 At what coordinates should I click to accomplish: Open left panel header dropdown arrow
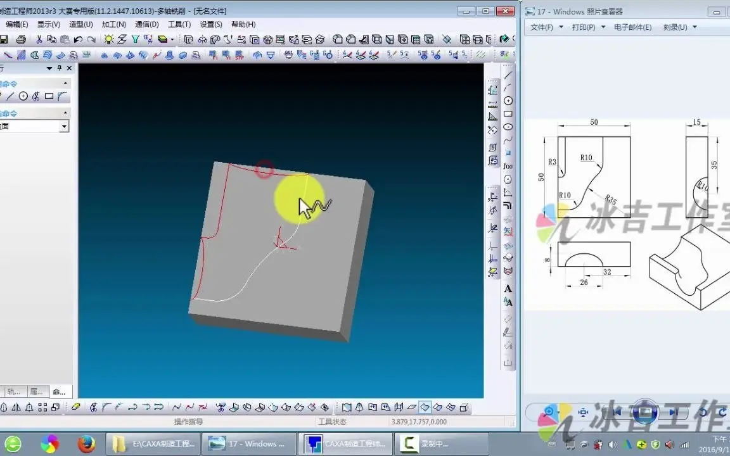49,68
